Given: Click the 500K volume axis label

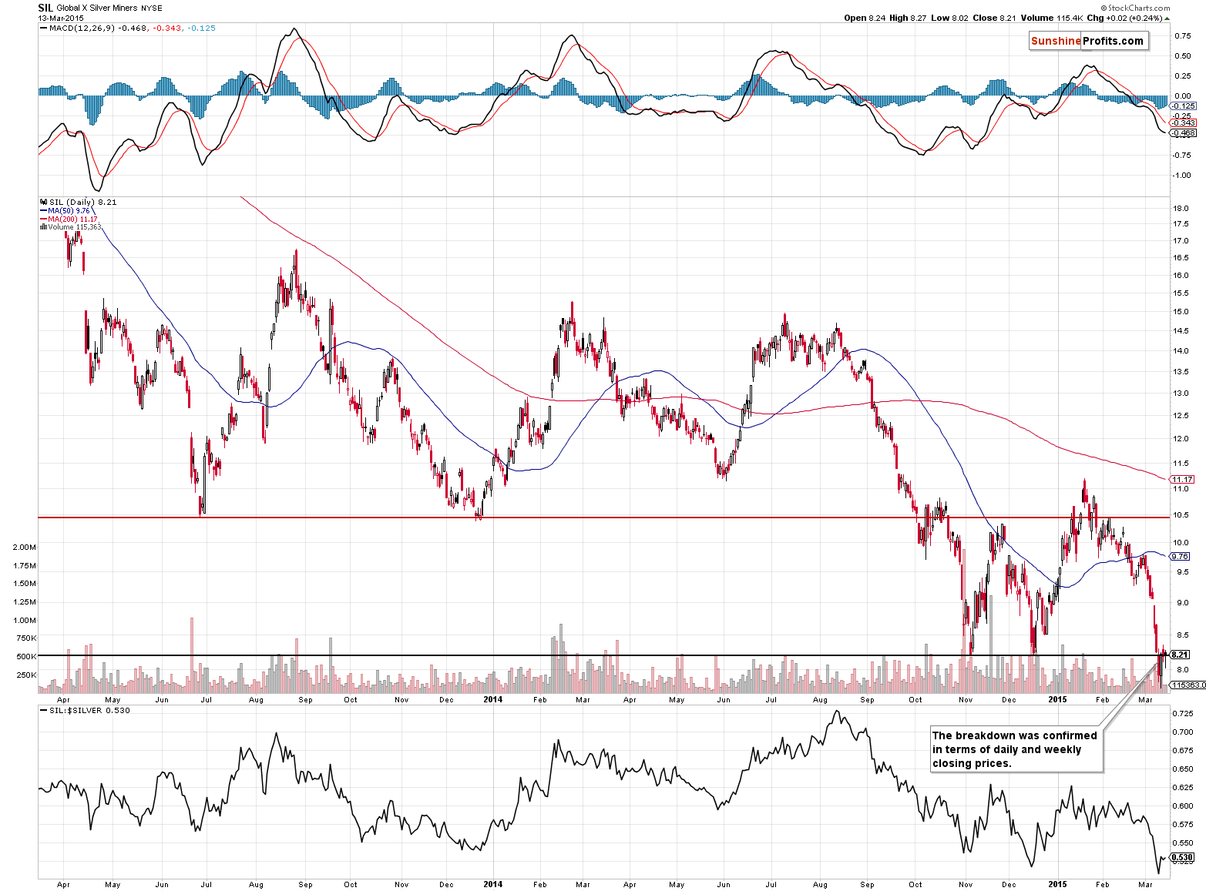Looking at the screenshot, I should pyautogui.click(x=26, y=656).
